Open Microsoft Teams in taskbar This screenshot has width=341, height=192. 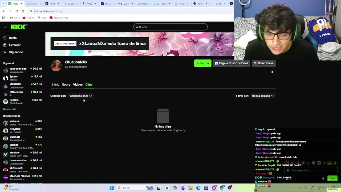(182, 188)
